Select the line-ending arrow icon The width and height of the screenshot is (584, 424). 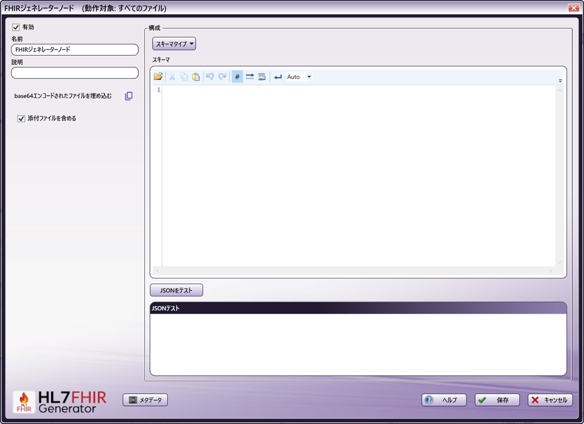coord(277,76)
